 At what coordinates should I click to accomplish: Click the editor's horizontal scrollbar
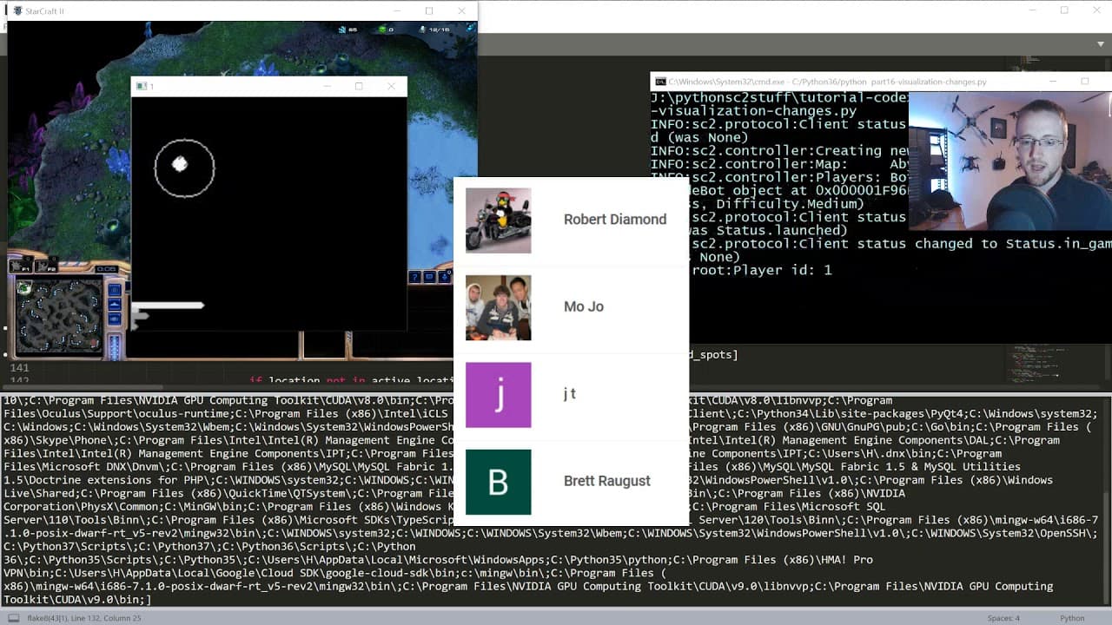pyautogui.click(x=83, y=388)
